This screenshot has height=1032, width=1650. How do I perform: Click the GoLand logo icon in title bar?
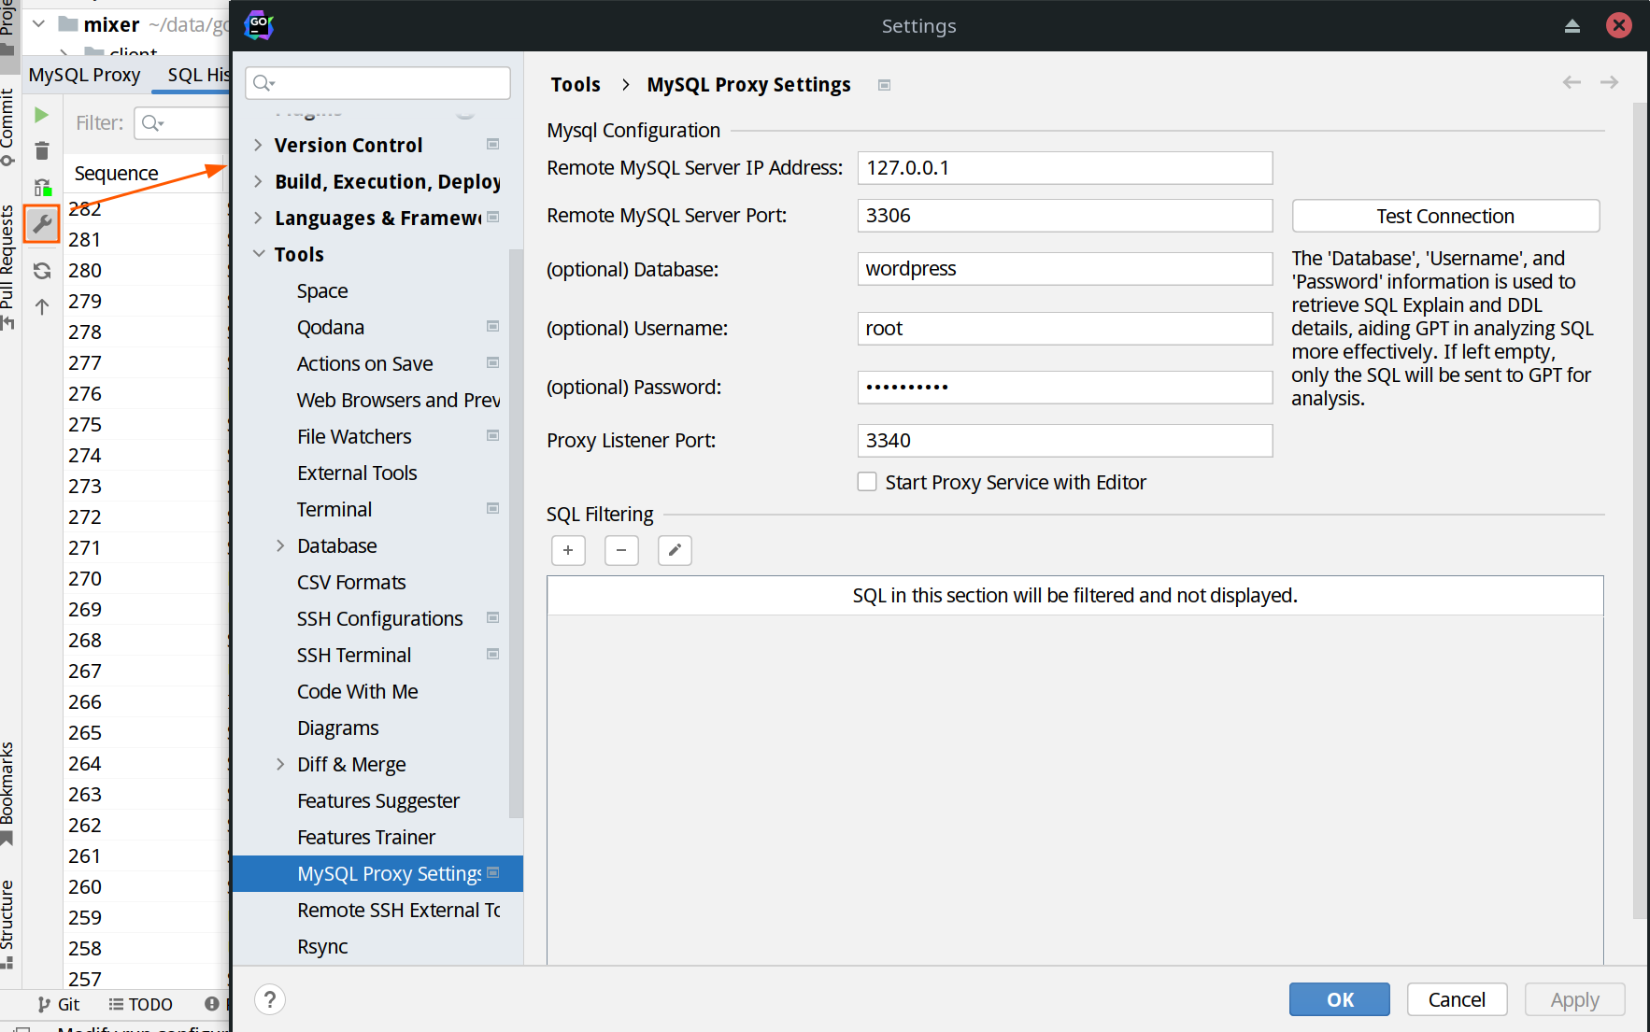[x=259, y=25]
